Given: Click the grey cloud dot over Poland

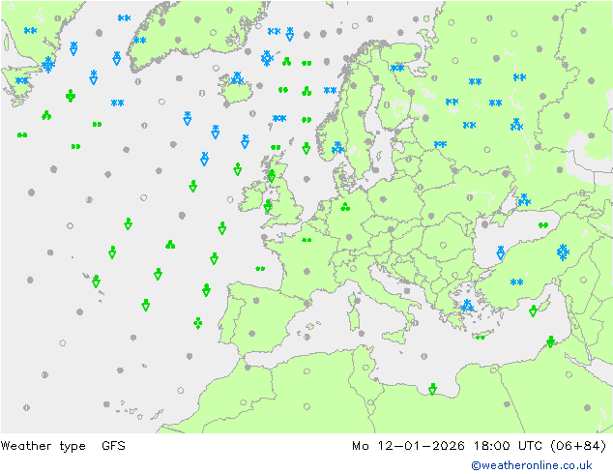Looking at the screenshot, I should tap(383, 199).
